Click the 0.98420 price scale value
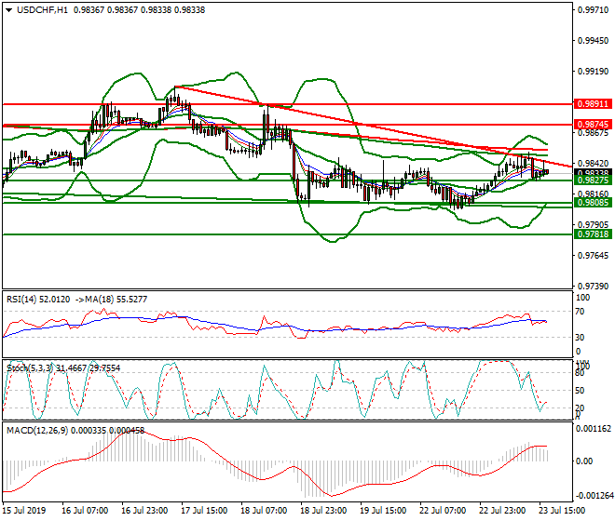This screenshot has width=615, height=521. pos(593,163)
